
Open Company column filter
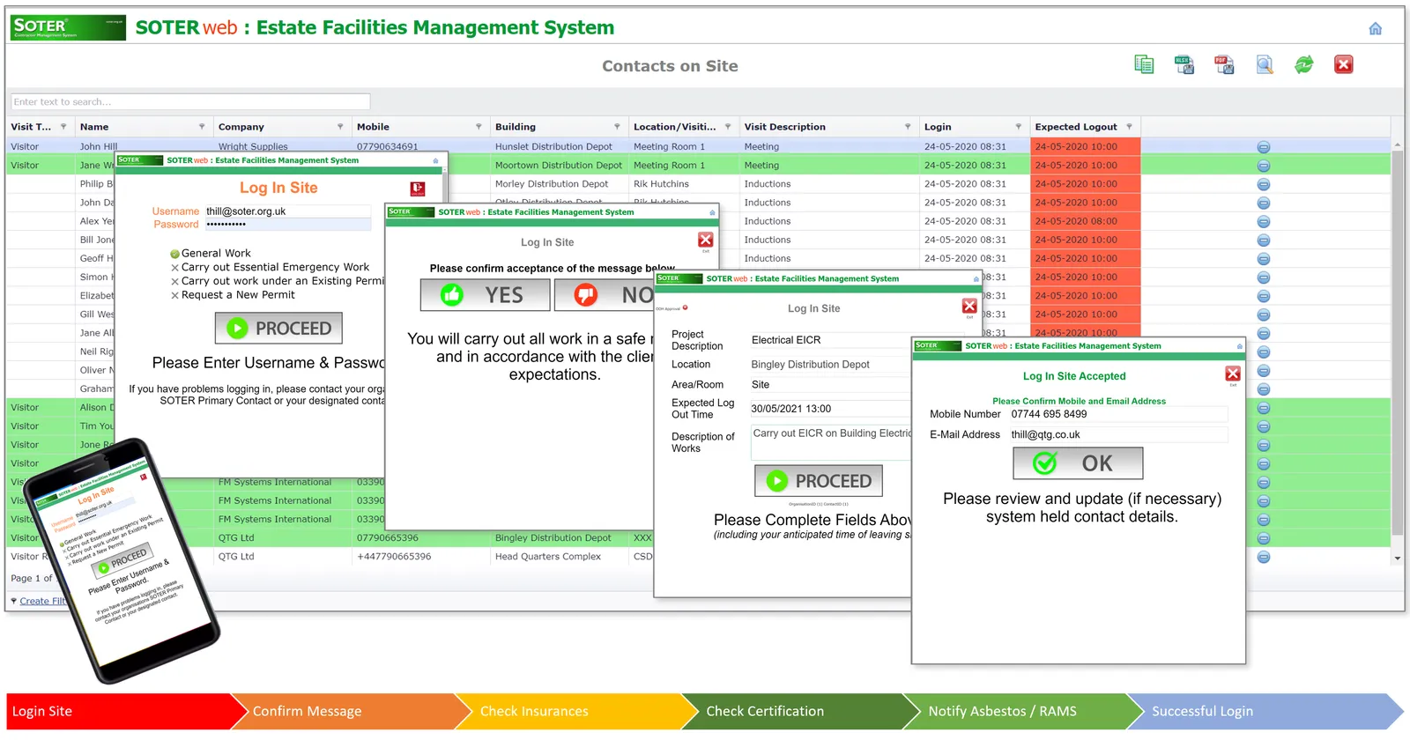click(340, 127)
